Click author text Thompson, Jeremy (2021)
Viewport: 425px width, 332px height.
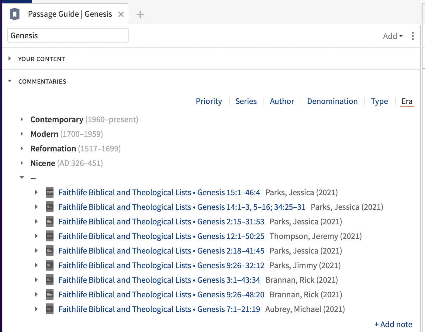pos(316,236)
